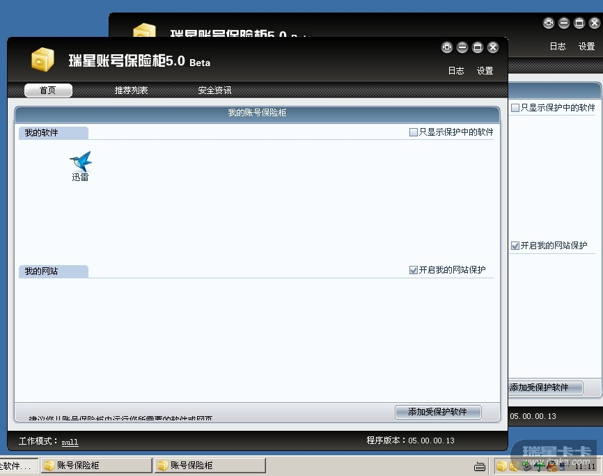Open 设置 in the back window
This screenshot has height=476, width=603.
586,47
